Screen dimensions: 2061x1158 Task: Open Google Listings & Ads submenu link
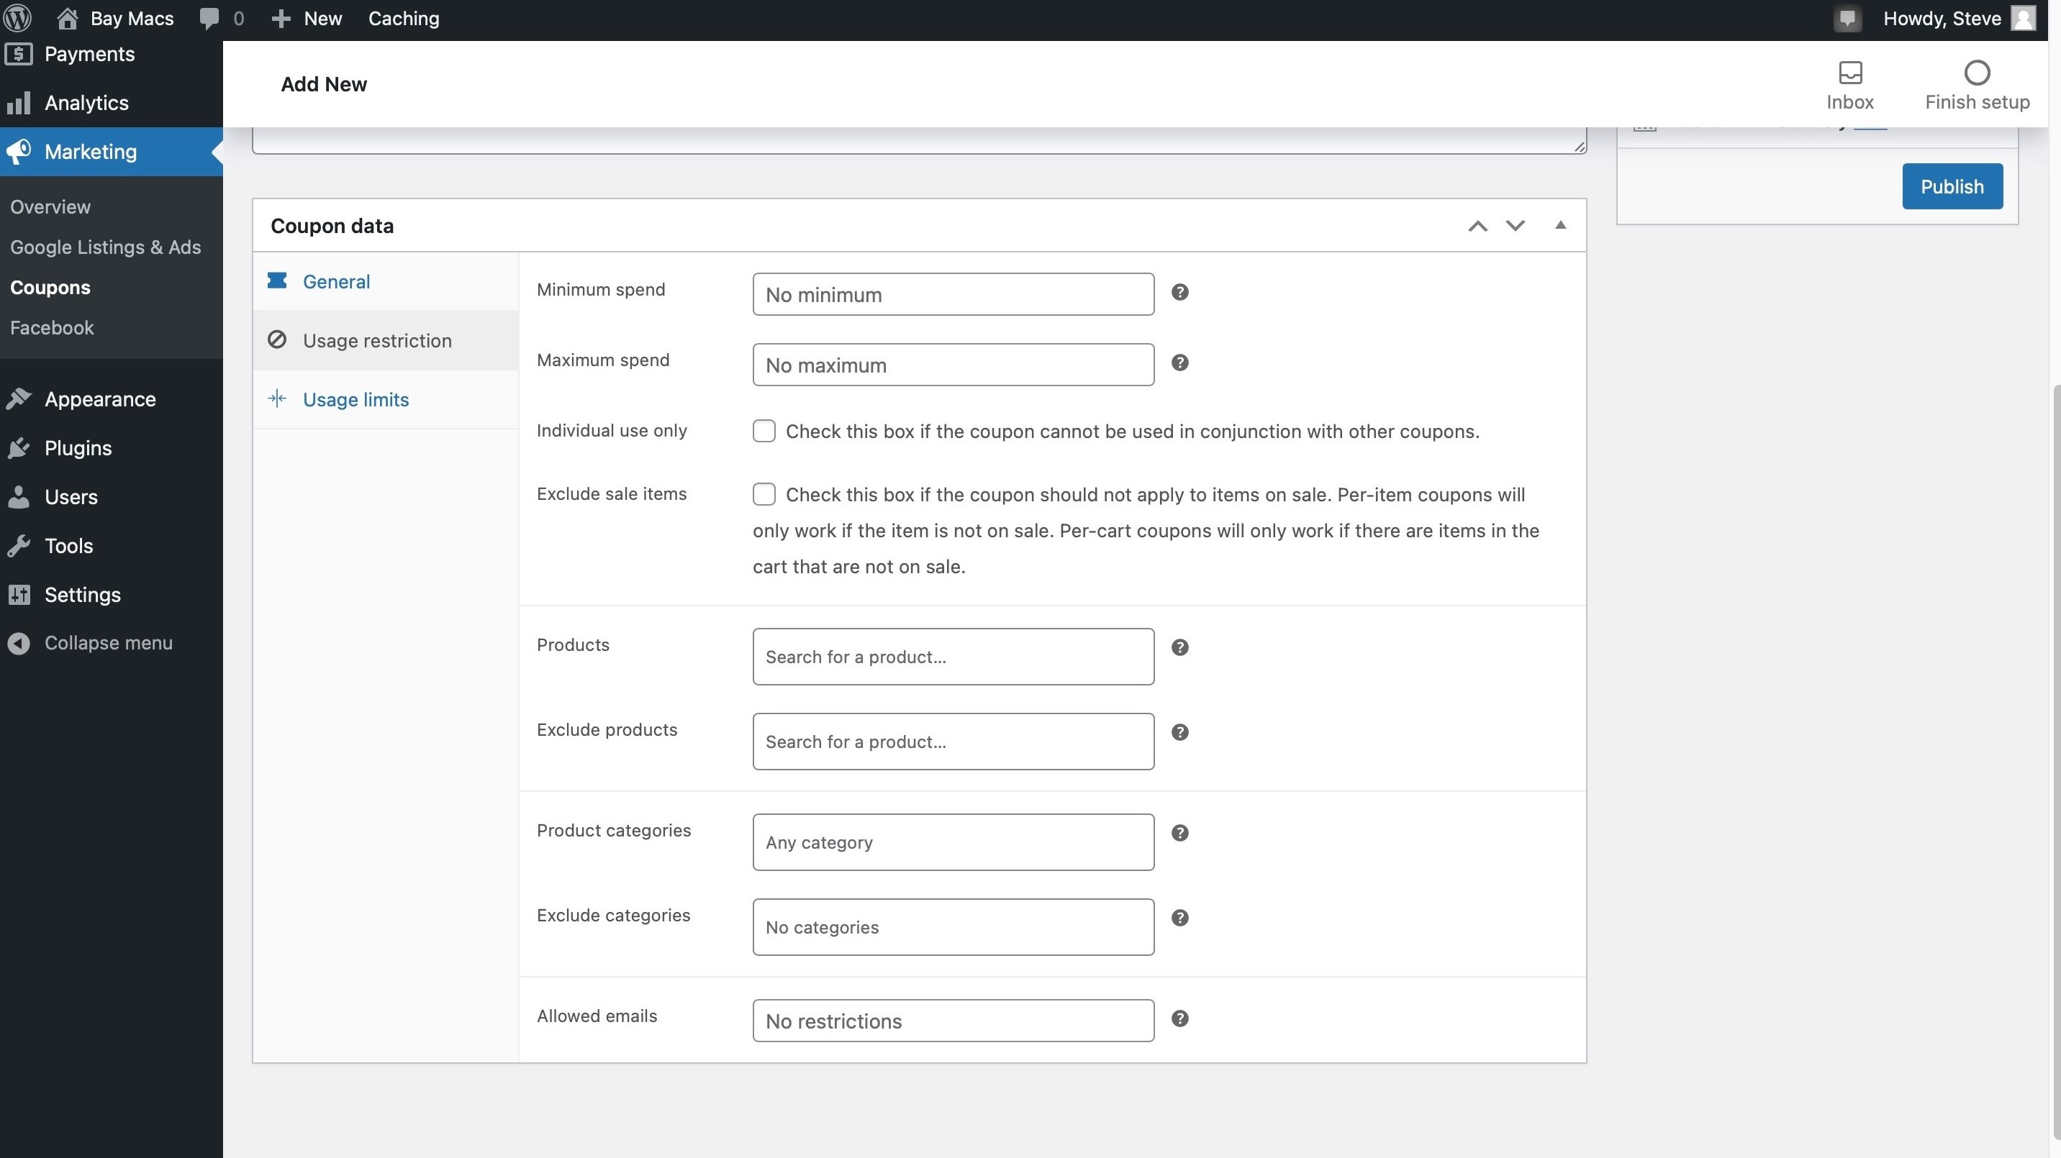click(106, 247)
